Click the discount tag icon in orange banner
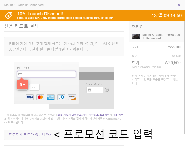 pos(9,16)
